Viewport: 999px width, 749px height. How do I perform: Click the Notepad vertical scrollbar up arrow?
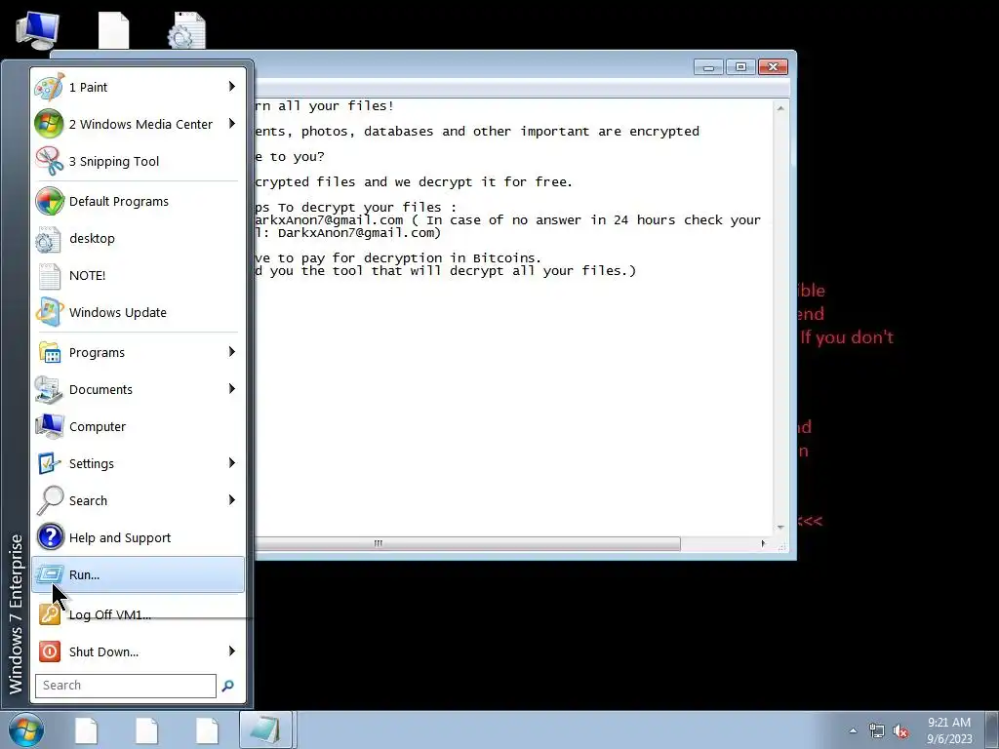coord(780,108)
